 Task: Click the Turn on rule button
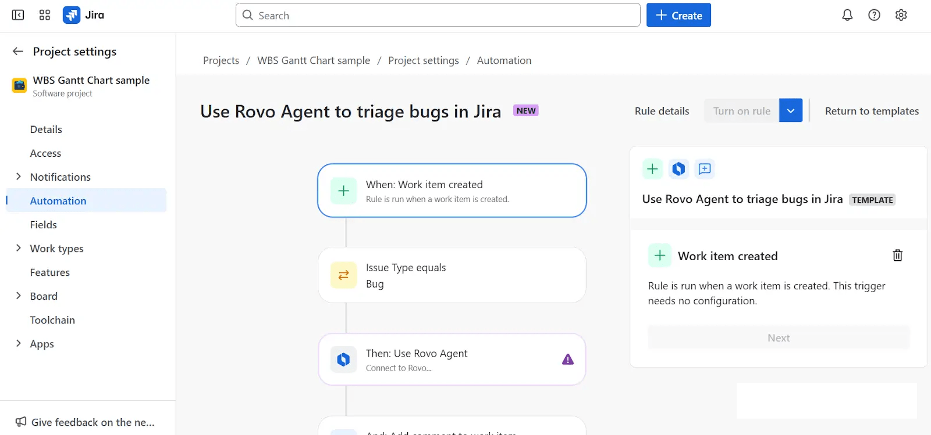(x=741, y=110)
